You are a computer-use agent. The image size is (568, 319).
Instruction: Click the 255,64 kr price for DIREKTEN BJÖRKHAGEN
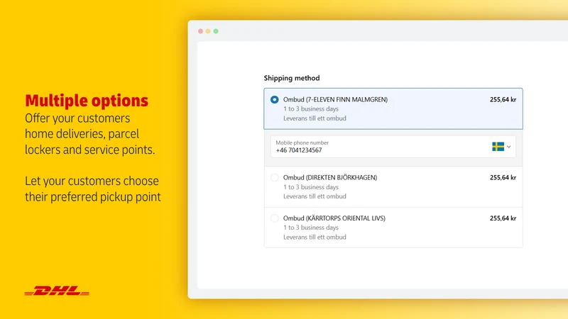coord(503,178)
